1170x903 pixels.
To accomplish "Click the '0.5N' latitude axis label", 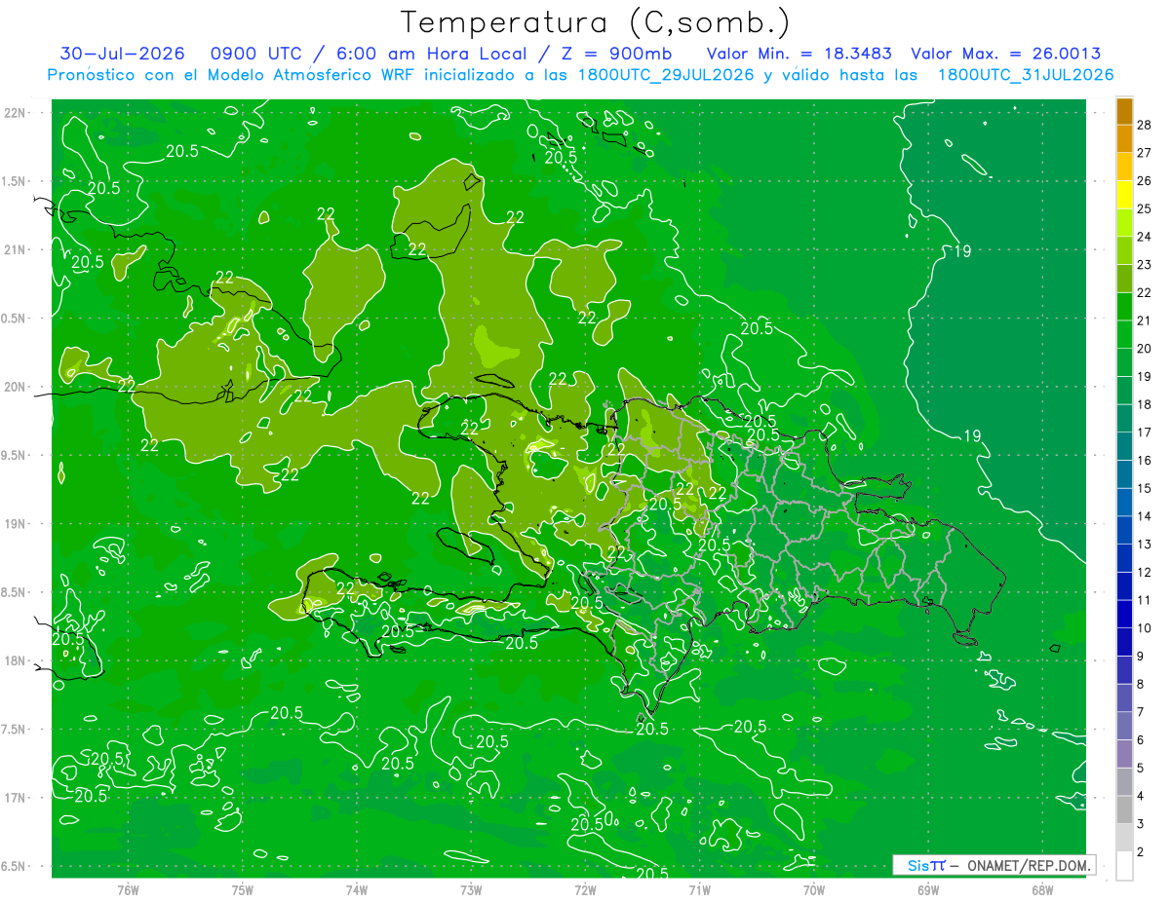I will click(13, 319).
